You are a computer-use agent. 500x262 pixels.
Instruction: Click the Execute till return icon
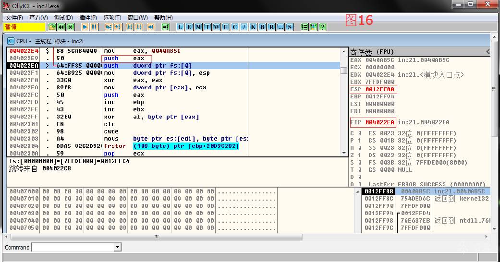pos(151,27)
